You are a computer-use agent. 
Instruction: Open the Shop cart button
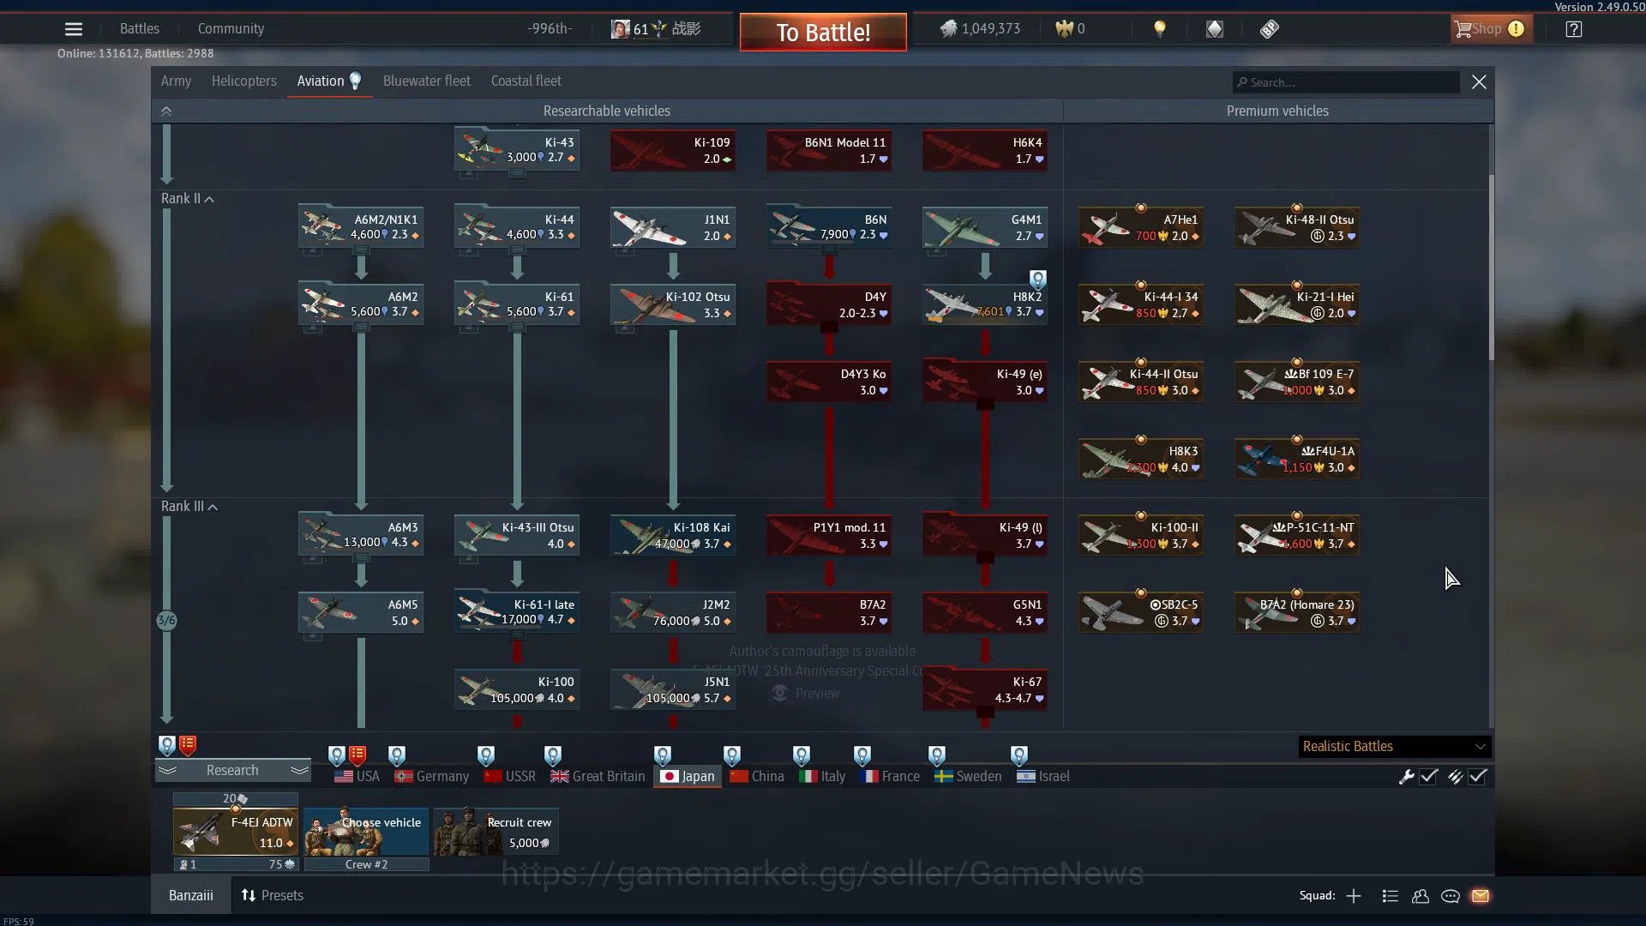click(1490, 29)
